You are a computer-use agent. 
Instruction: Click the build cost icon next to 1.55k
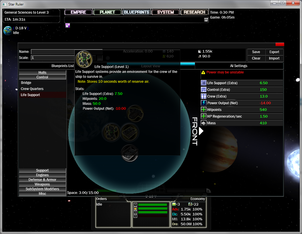pos(200,51)
